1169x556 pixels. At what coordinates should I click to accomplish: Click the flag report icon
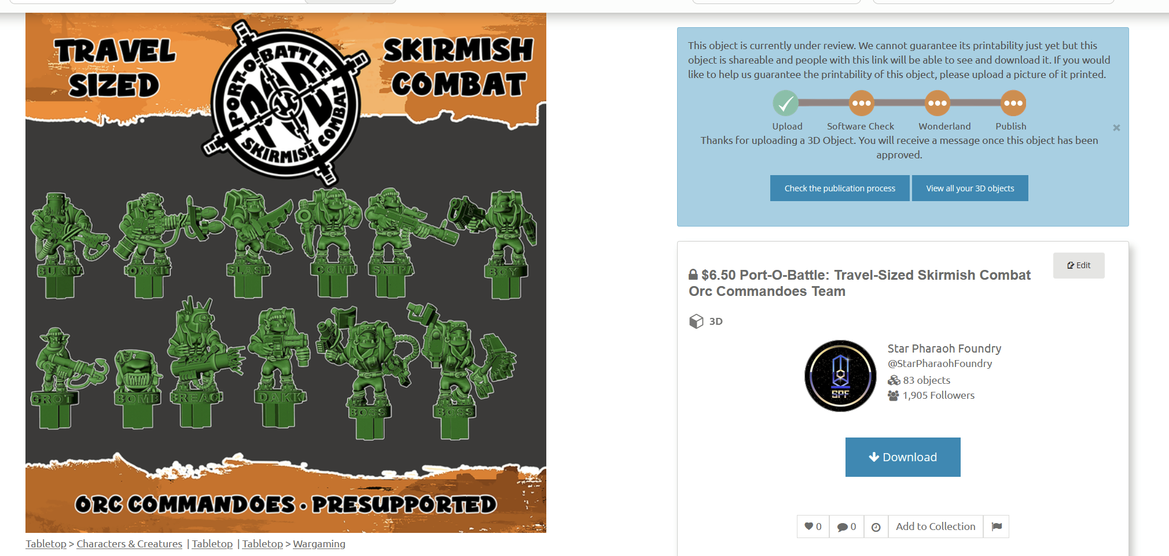click(997, 527)
